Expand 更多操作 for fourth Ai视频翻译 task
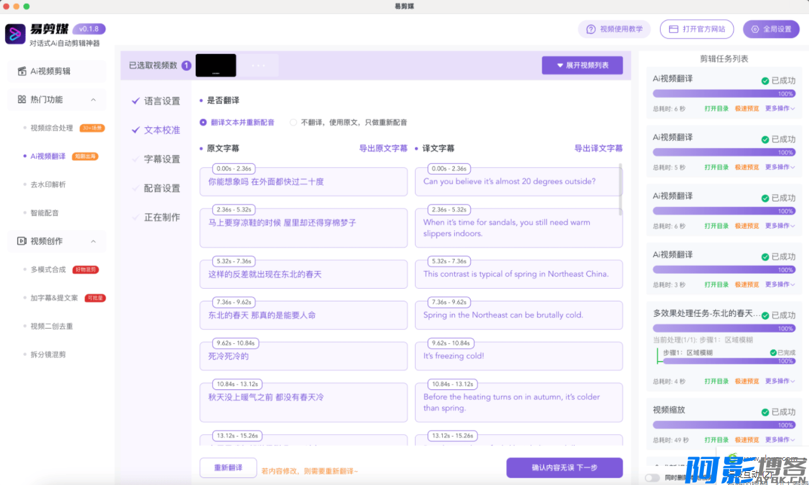Viewport: 809px width, 485px height. (780, 284)
